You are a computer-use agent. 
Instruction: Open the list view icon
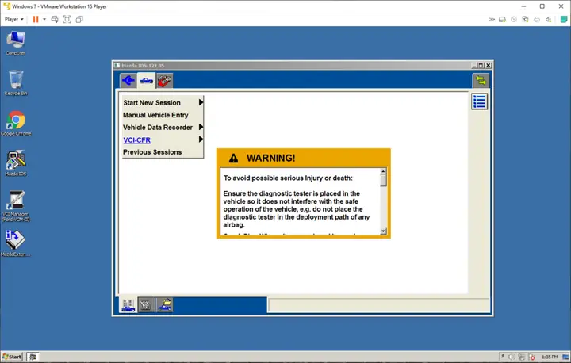click(x=479, y=101)
